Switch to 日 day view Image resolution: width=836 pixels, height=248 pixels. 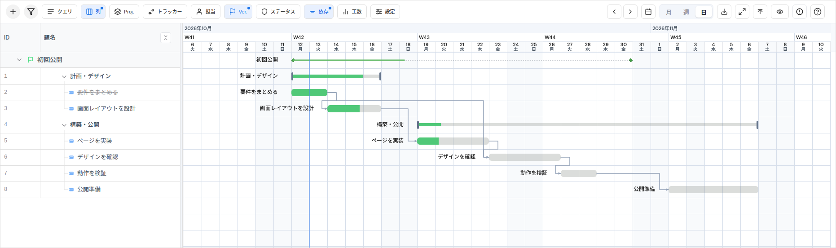point(704,12)
